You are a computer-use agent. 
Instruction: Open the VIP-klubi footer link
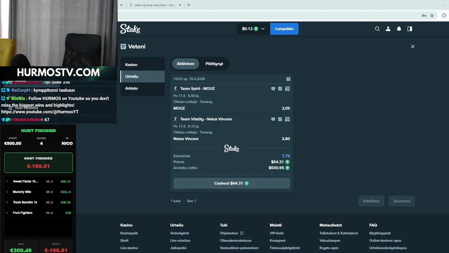277,233
